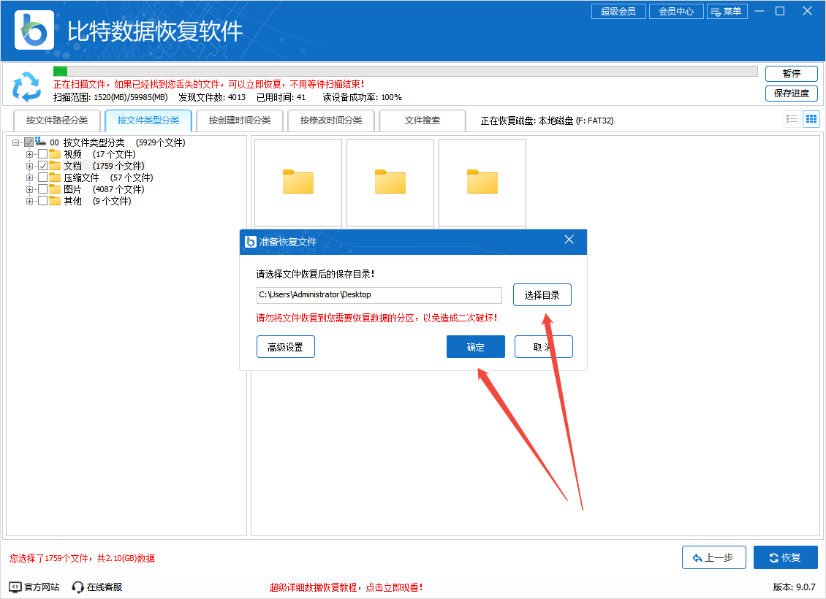The image size is (826, 599).
Task: Click 发现文件数: 4013 text
Action: click(x=212, y=97)
